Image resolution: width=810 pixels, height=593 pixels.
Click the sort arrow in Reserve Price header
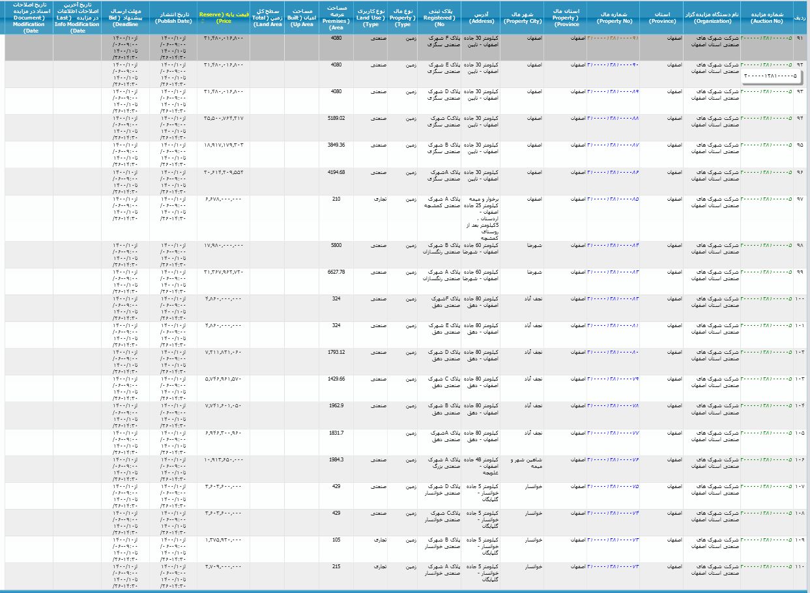pos(203,21)
